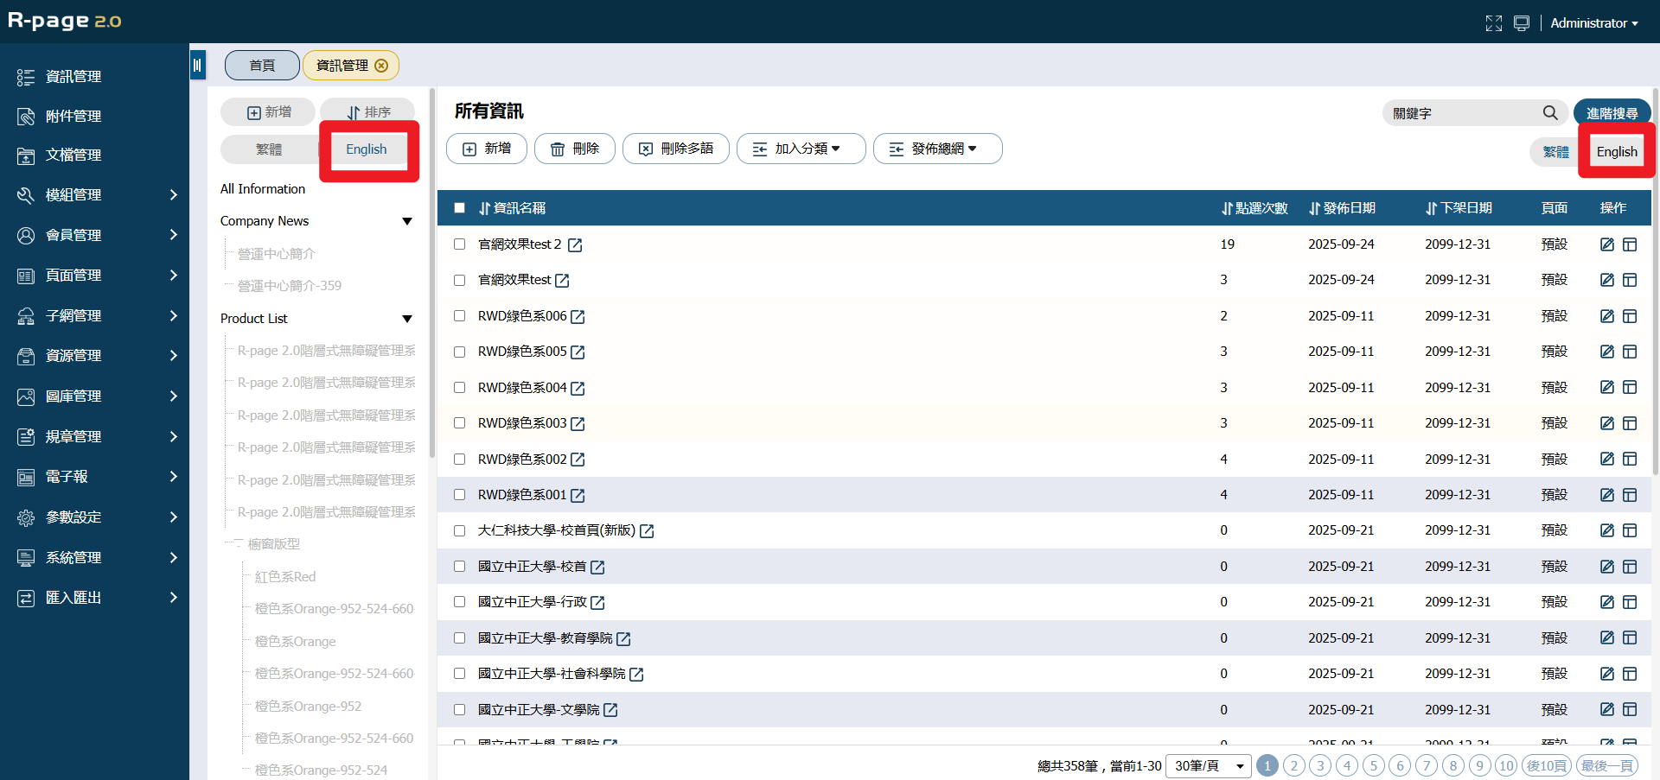Open 附件管理 in the sidebar
The width and height of the screenshot is (1660, 780).
pos(73,116)
